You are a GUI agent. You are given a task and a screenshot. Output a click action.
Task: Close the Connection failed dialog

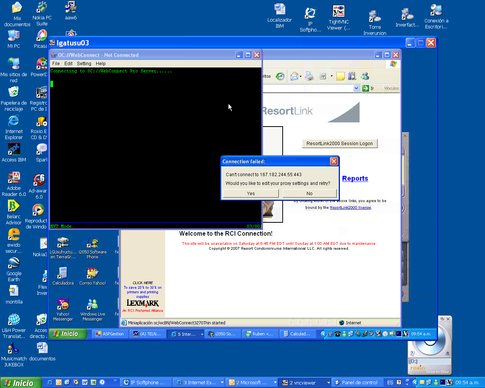334,161
